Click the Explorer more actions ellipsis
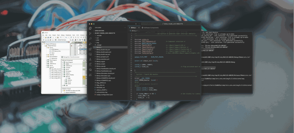This screenshot has height=133, width=294. tap(125, 28)
